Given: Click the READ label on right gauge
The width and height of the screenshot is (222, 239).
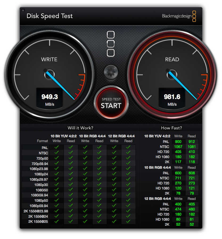Looking at the screenshot, I should point(172,59).
